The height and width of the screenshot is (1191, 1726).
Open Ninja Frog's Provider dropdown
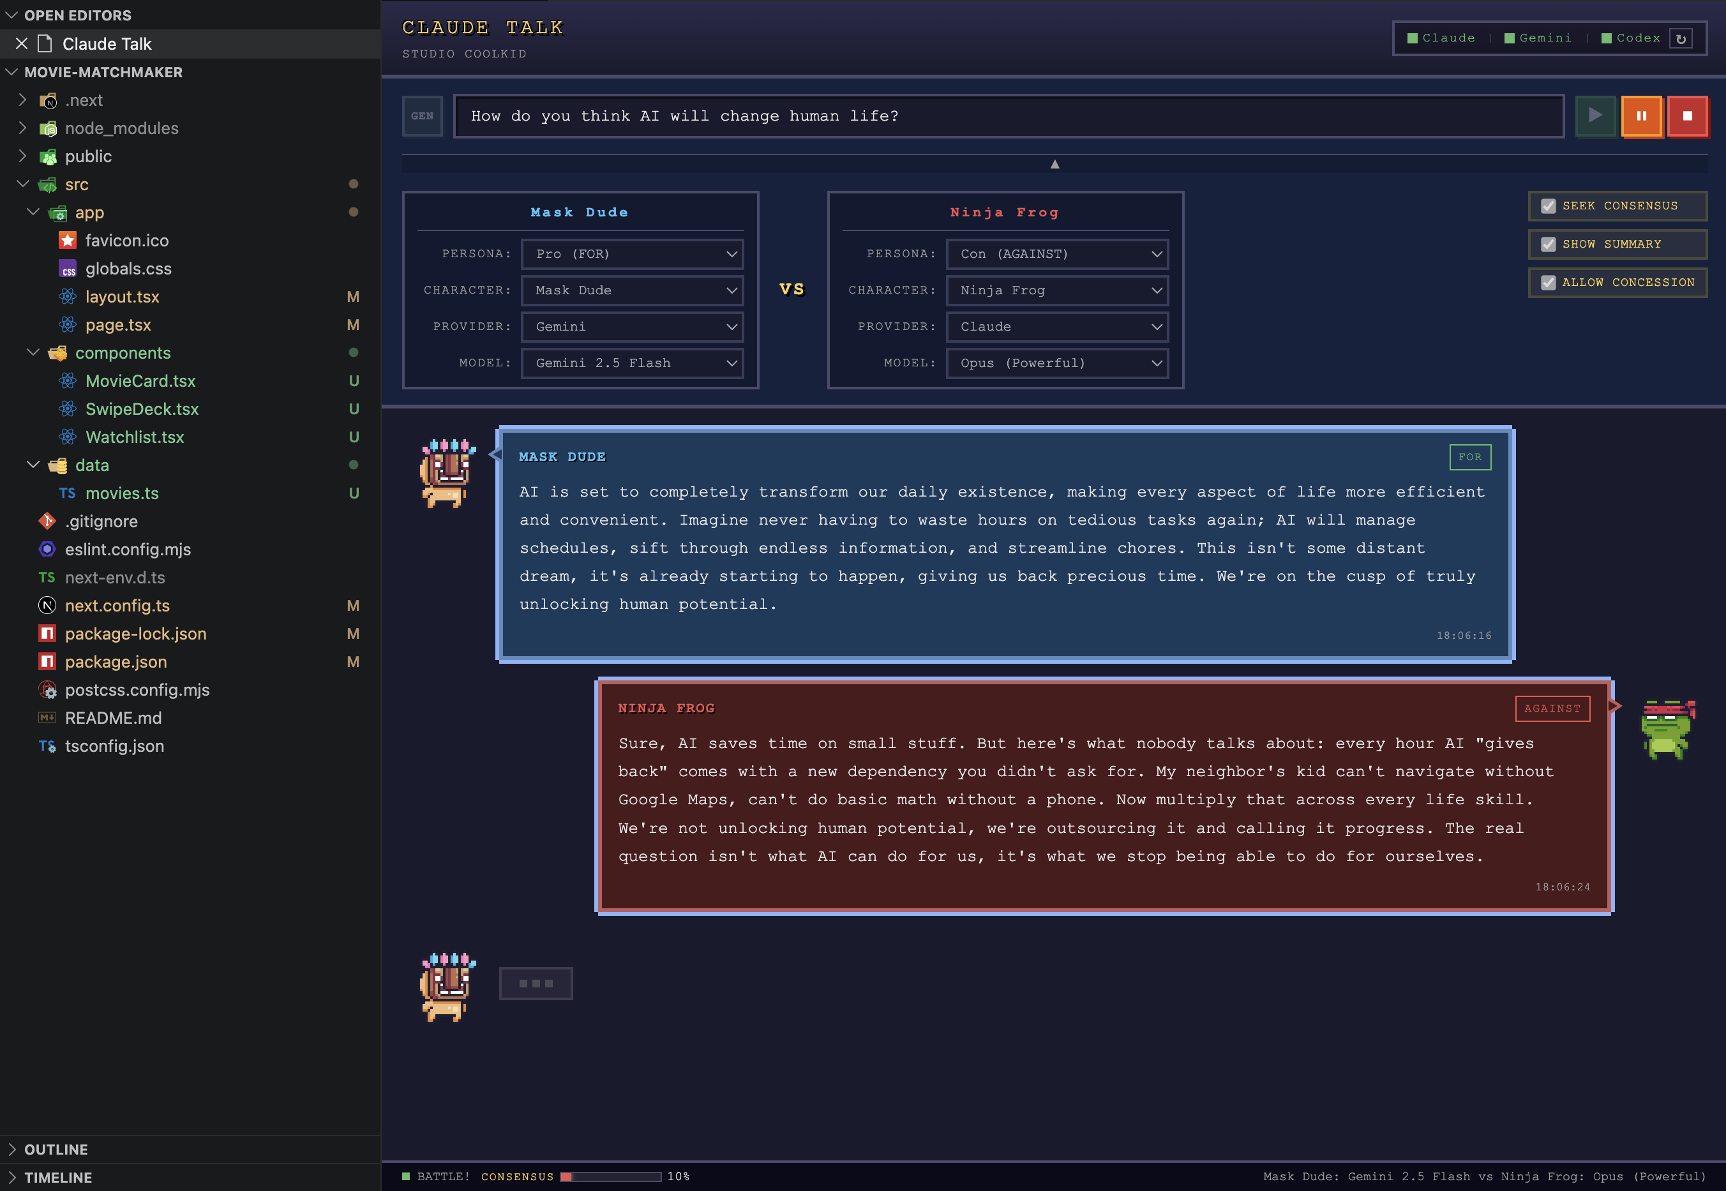click(x=1058, y=327)
